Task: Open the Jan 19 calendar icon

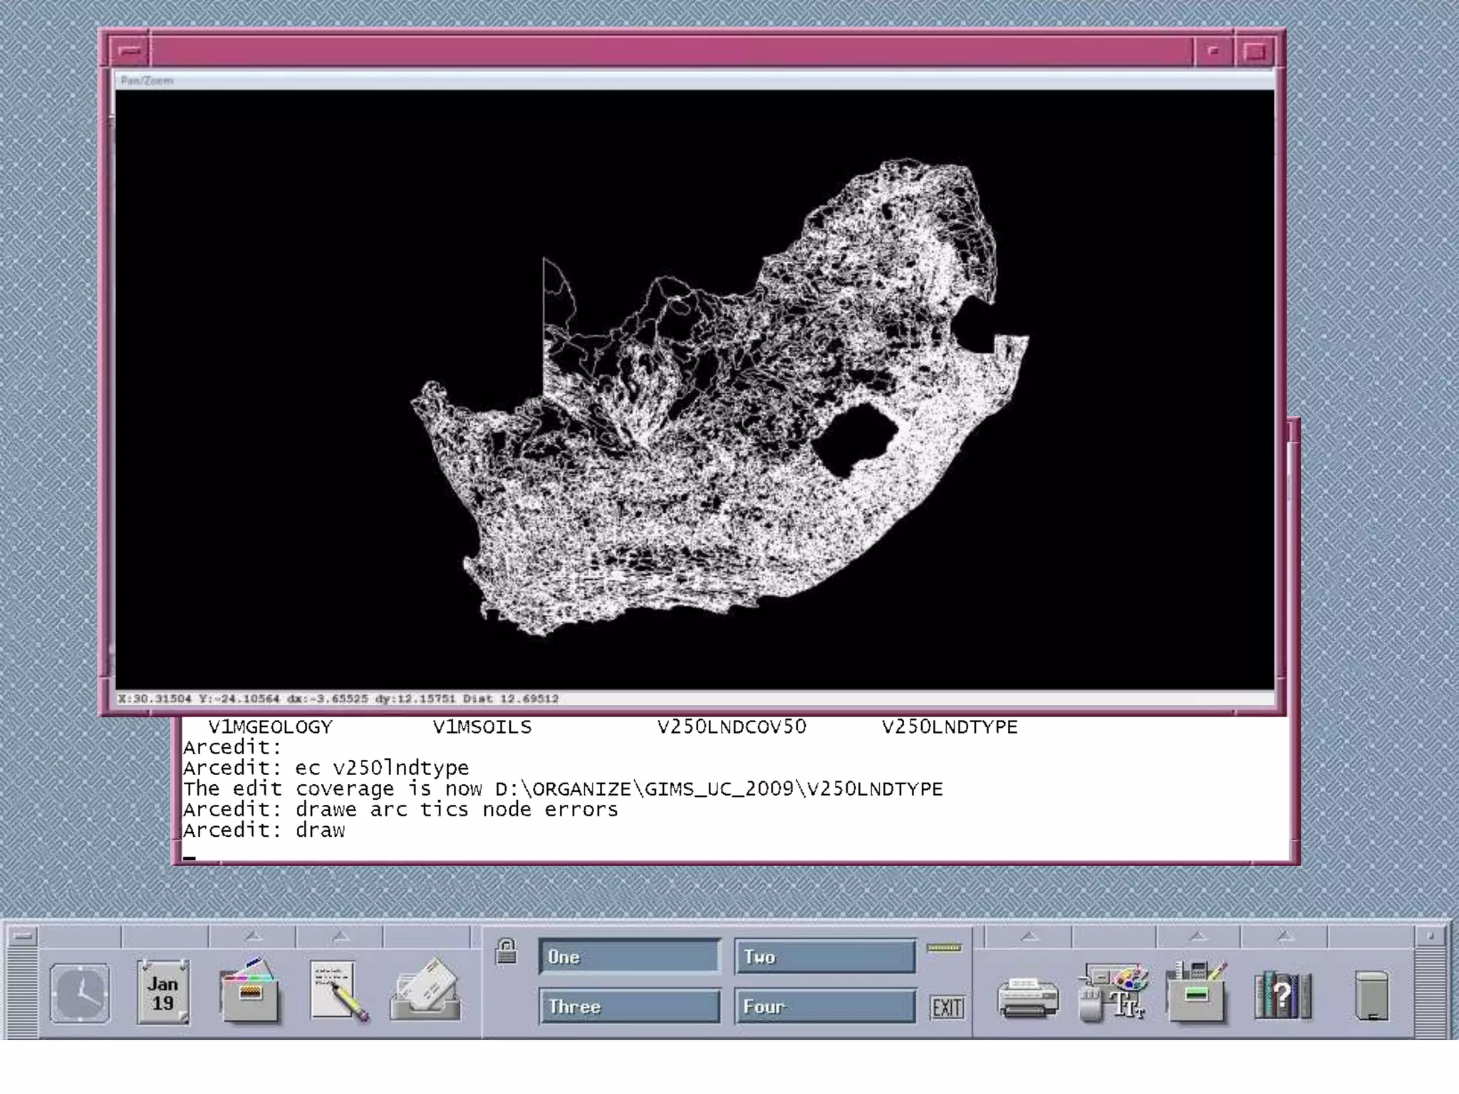Action: tap(163, 993)
